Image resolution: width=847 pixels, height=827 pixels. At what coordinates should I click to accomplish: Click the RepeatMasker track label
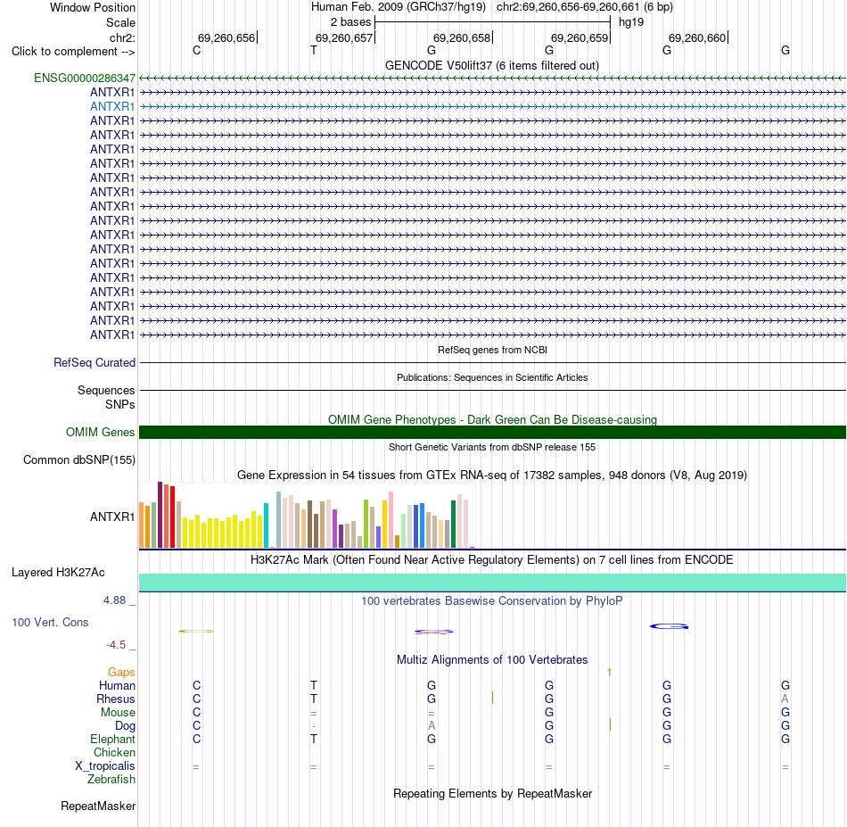[98, 806]
